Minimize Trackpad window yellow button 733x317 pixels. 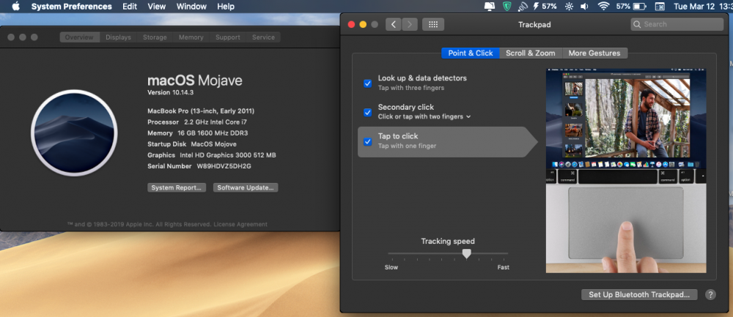tap(363, 24)
